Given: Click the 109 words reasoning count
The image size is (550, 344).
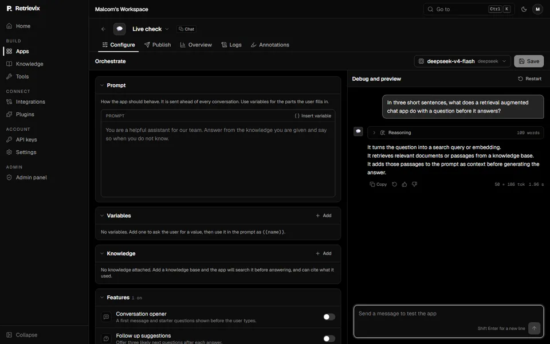Looking at the screenshot, I should [x=528, y=132].
